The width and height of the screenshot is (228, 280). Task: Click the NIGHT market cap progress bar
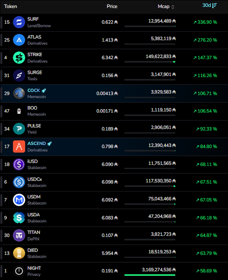[x=150, y=275]
